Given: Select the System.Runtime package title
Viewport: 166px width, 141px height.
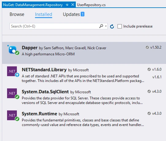Looking at the screenshot, I should point(39,114).
